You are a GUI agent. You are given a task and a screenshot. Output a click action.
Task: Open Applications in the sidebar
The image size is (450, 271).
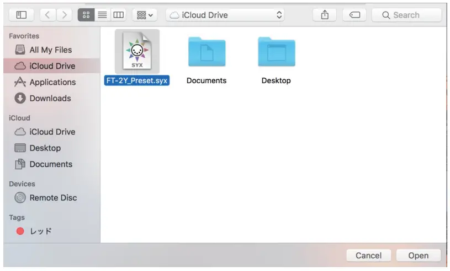pyautogui.click(x=52, y=82)
